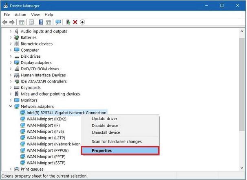Select the DVD/CD-ROM drives label
The image size is (247, 180).
click(40, 69)
